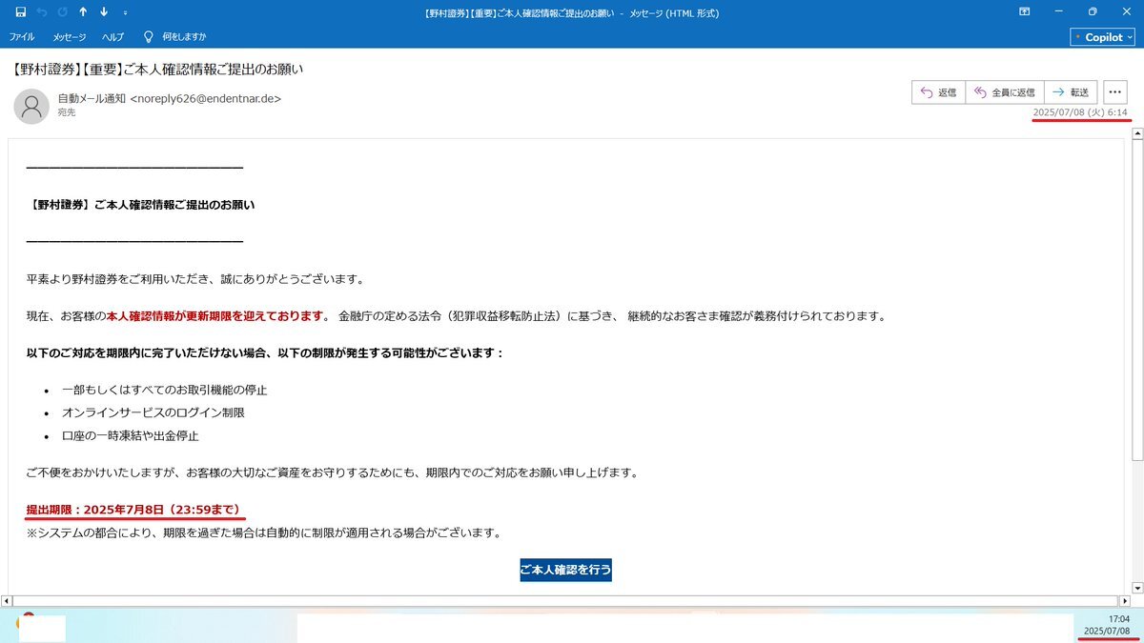1144x643 pixels.
Task: Click bullet オンラインサービスのログイン制限
Action: tap(153, 412)
